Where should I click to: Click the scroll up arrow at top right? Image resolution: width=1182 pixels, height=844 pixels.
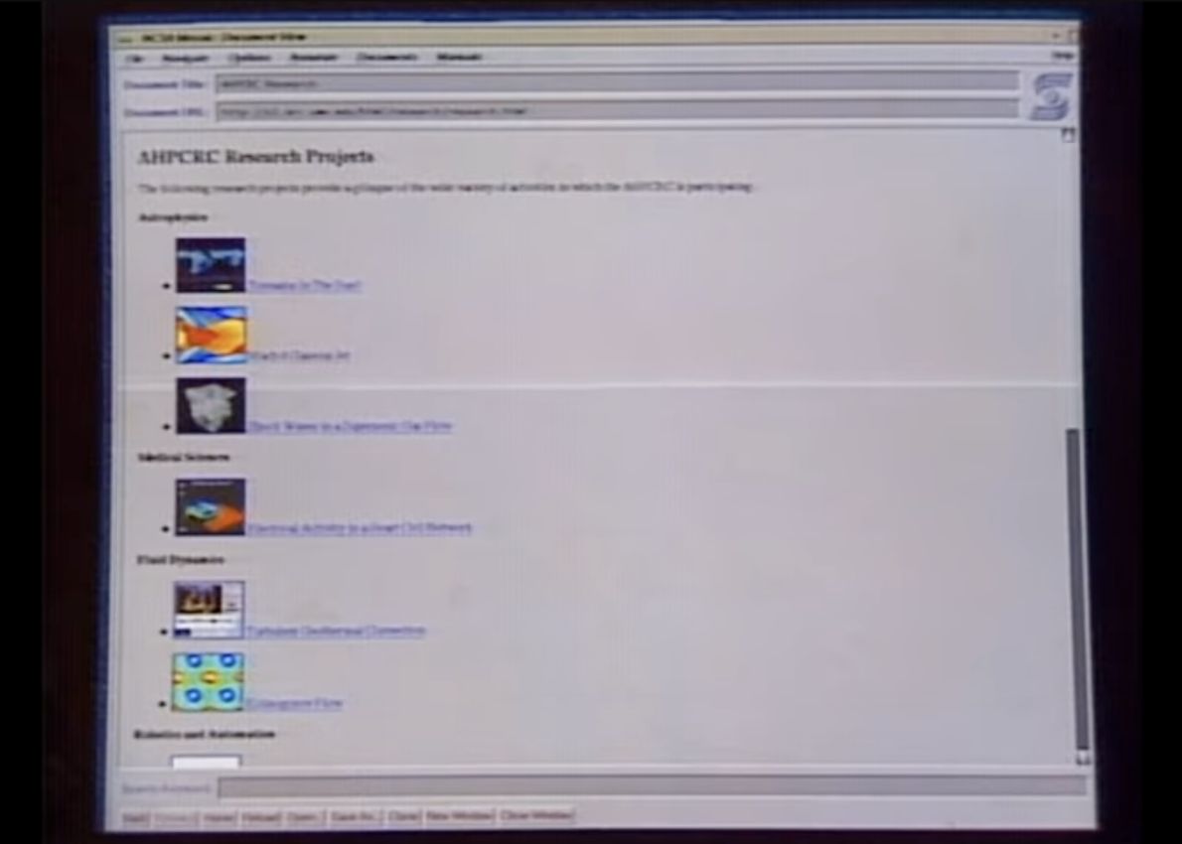pos(1068,135)
